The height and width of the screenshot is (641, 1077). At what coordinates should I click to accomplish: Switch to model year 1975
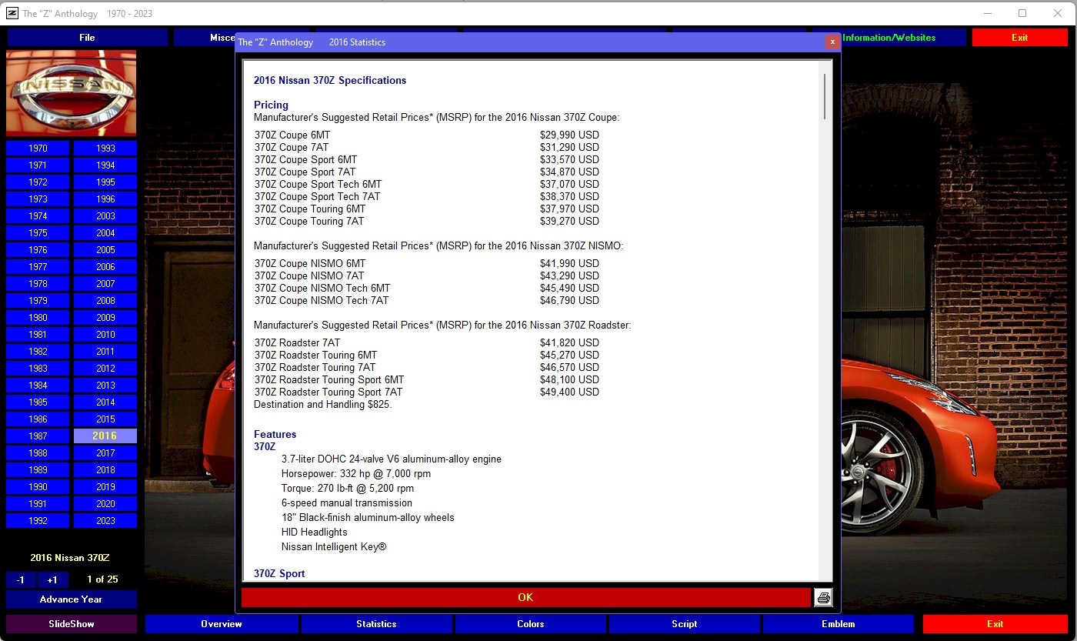38,233
